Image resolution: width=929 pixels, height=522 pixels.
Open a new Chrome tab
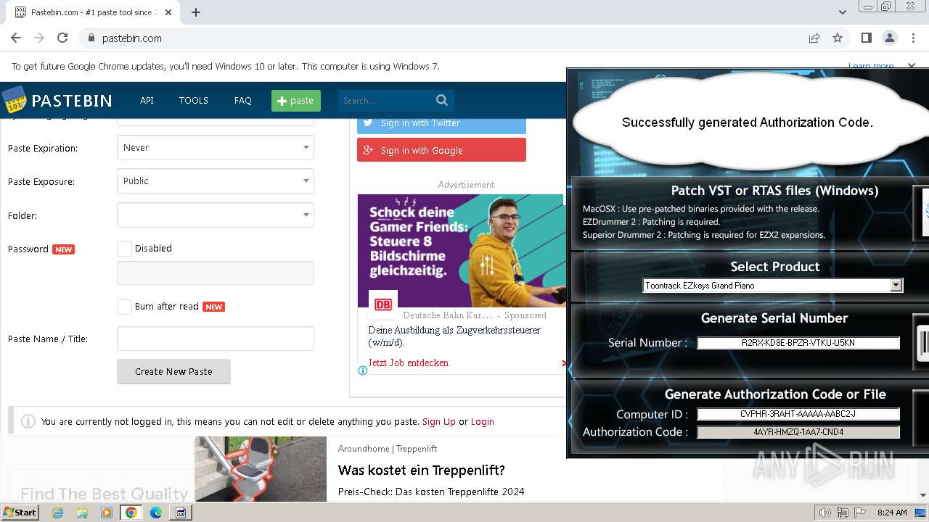[196, 12]
